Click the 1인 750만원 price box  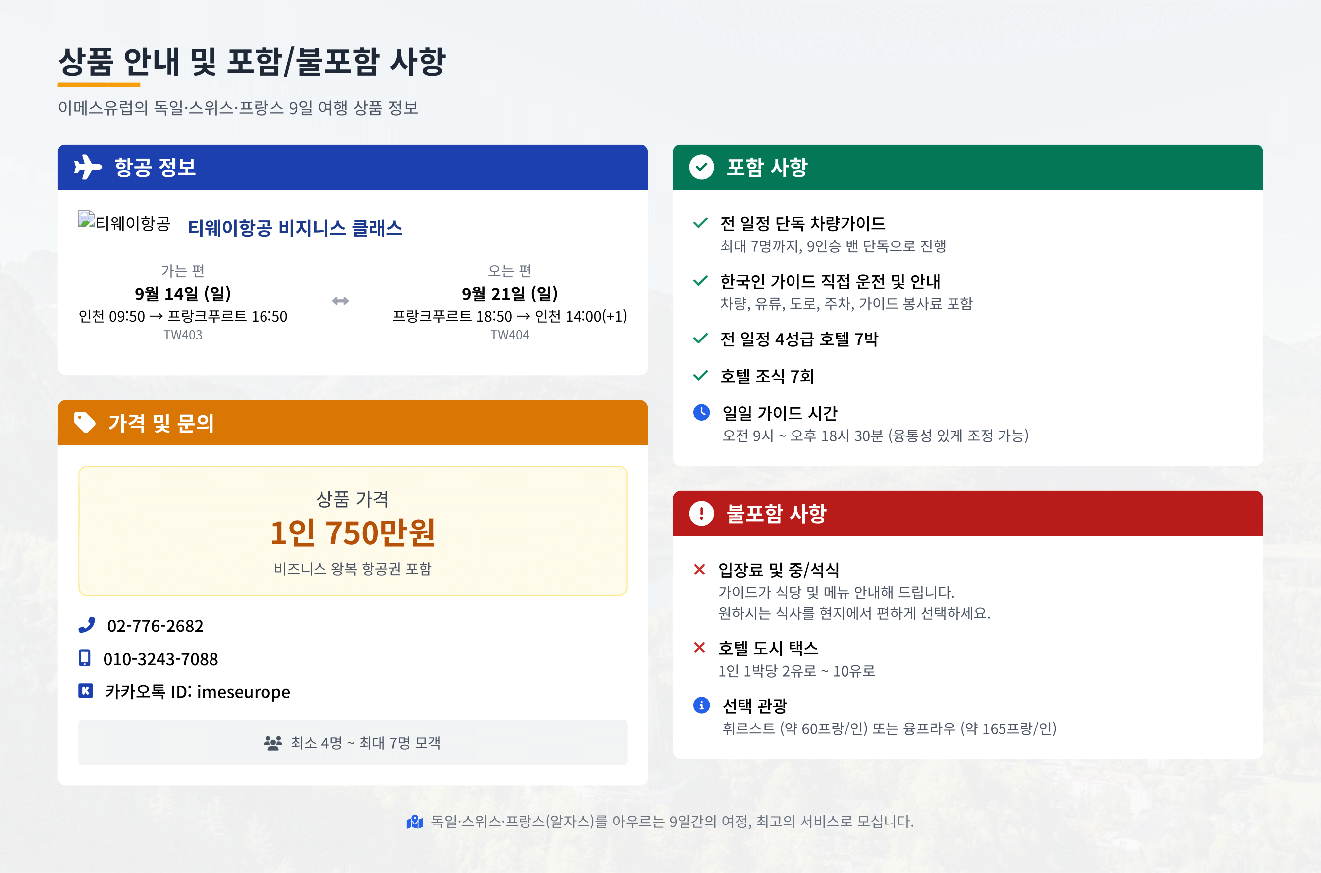coord(352,531)
